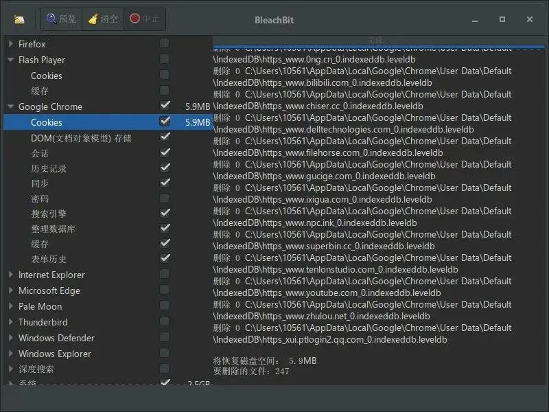
Task: Expand the Windows Defender node
Action: coord(11,338)
